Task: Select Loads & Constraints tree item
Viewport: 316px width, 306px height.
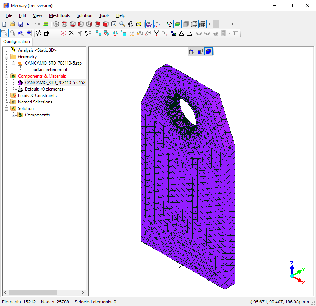Action: pyautogui.click(x=37, y=96)
